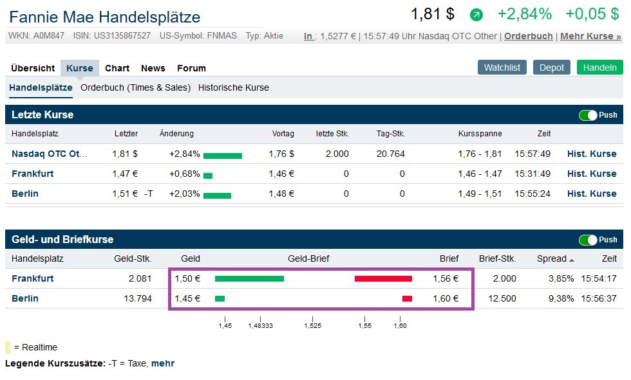Click Berlin's red Brief bar
Screen dimensions: 631x380
coord(406,298)
